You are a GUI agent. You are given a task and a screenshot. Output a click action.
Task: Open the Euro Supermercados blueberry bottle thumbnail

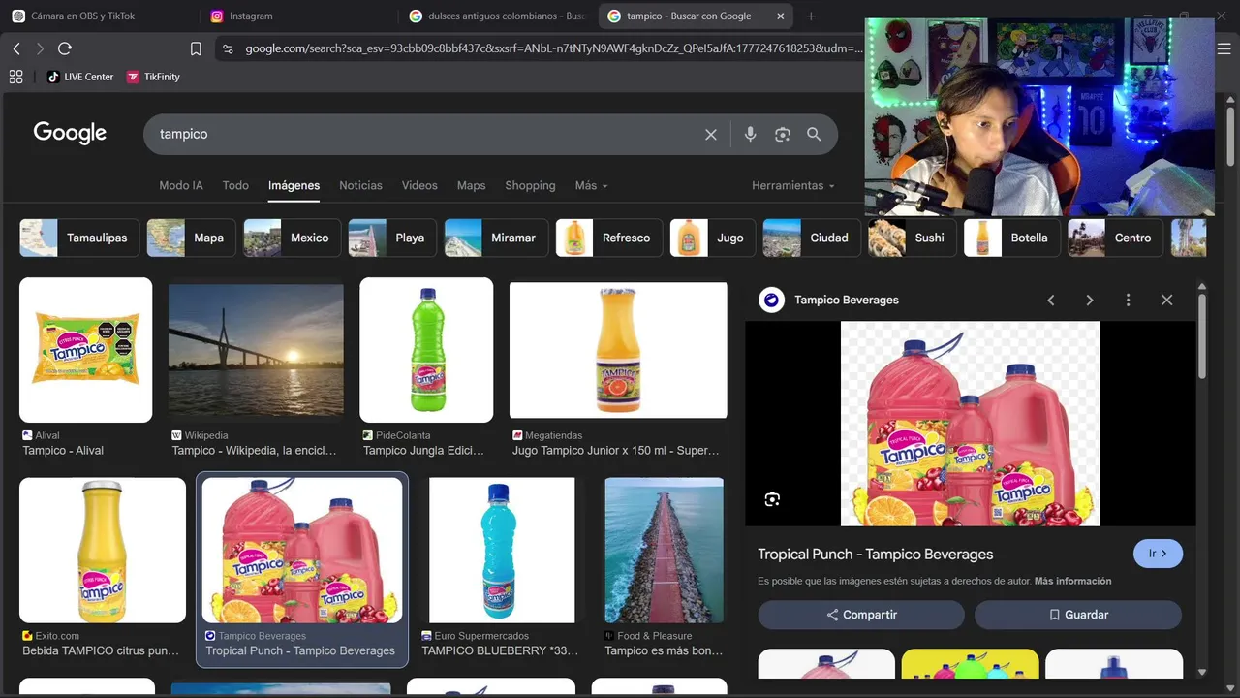pos(502,550)
